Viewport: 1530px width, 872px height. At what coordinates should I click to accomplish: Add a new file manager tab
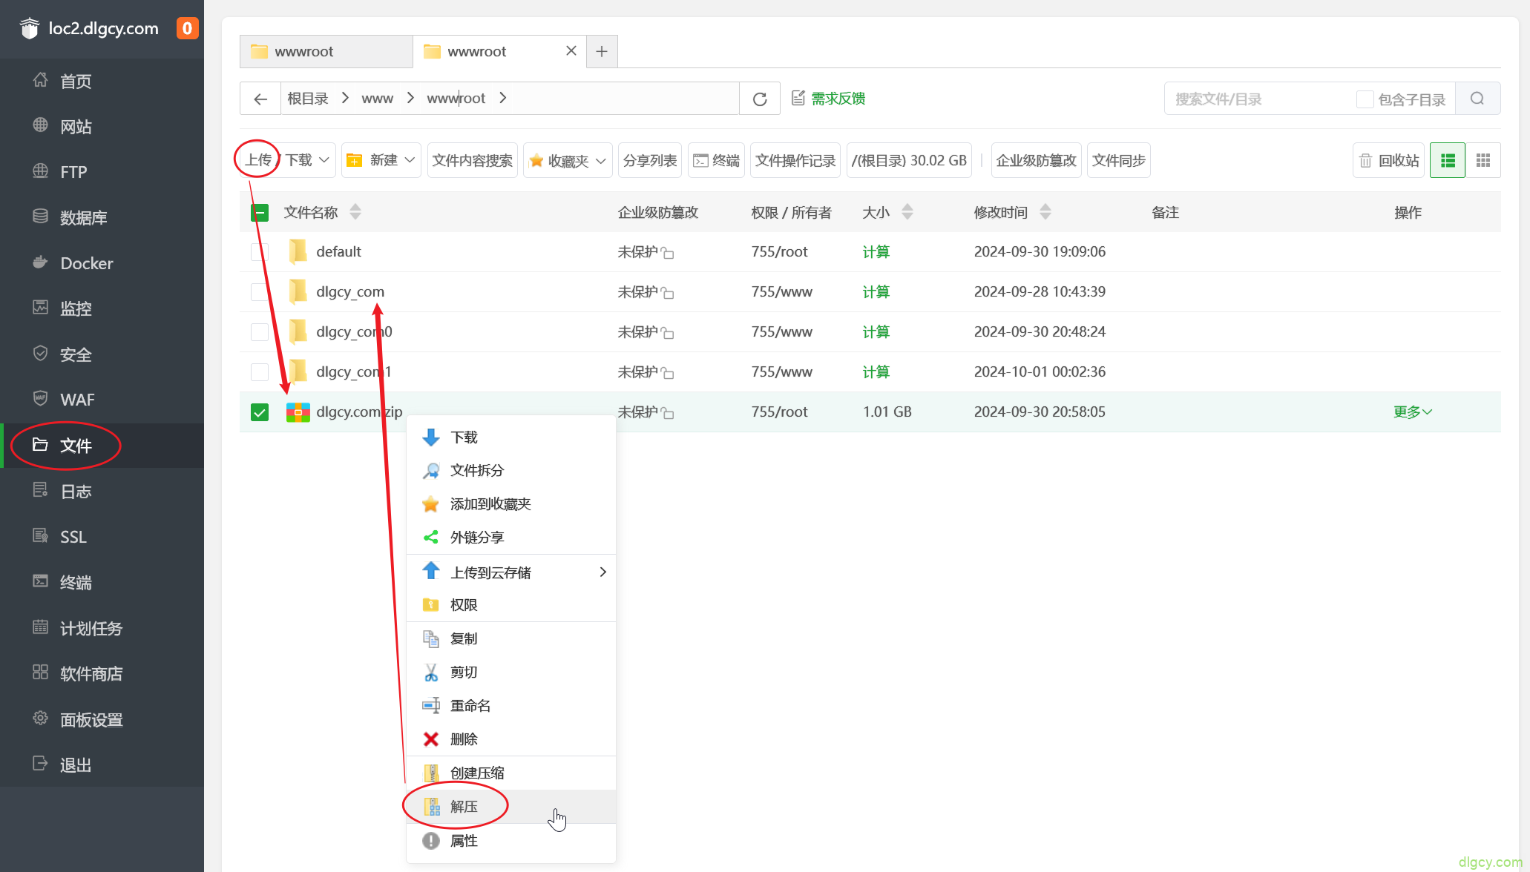click(x=602, y=51)
